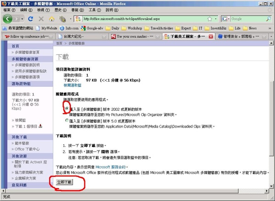Open the 書籤 (Bookmarks) menu

pos(77,10)
